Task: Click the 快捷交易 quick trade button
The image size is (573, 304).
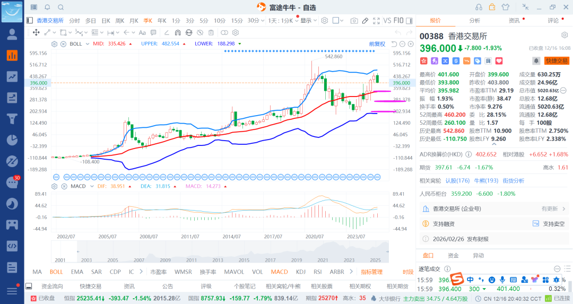Action: 557,60
